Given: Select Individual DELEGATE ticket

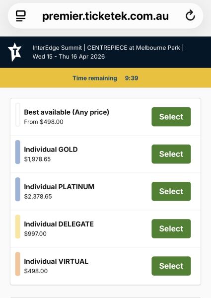Looking at the screenshot, I should pyautogui.click(x=171, y=228).
